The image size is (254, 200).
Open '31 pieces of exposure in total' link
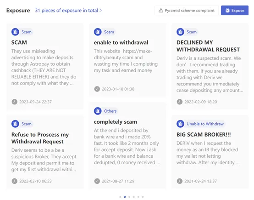[66, 11]
